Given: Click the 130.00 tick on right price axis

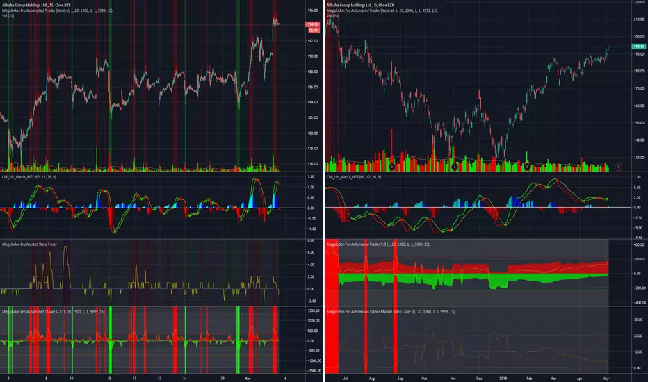Looking at the screenshot, I should (x=639, y=158).
